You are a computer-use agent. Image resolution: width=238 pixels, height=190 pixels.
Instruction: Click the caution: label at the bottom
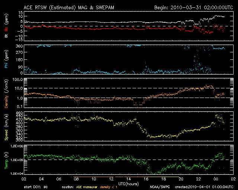(x=68, y=187)
